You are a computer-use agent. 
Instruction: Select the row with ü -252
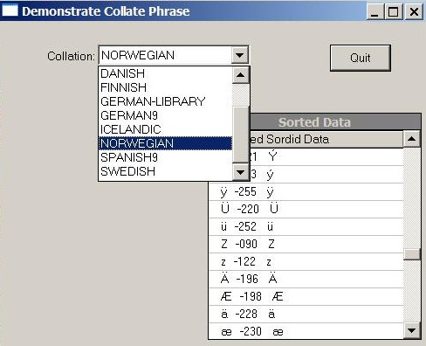pyautogui.click(x=306, y=226)
